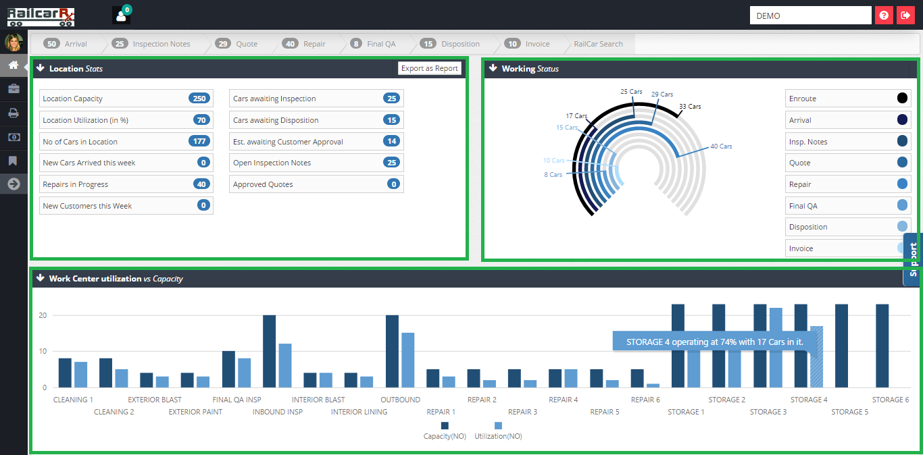
Task: Click the red help question mark icon
Action: pos(884,15)
